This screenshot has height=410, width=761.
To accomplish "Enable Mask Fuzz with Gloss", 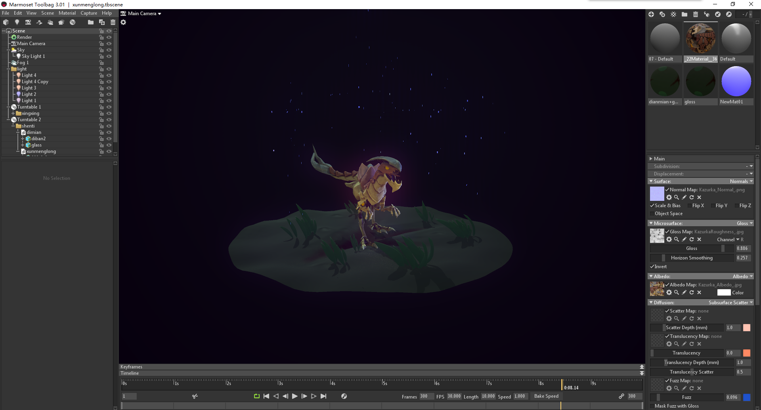I will [652, 406].
